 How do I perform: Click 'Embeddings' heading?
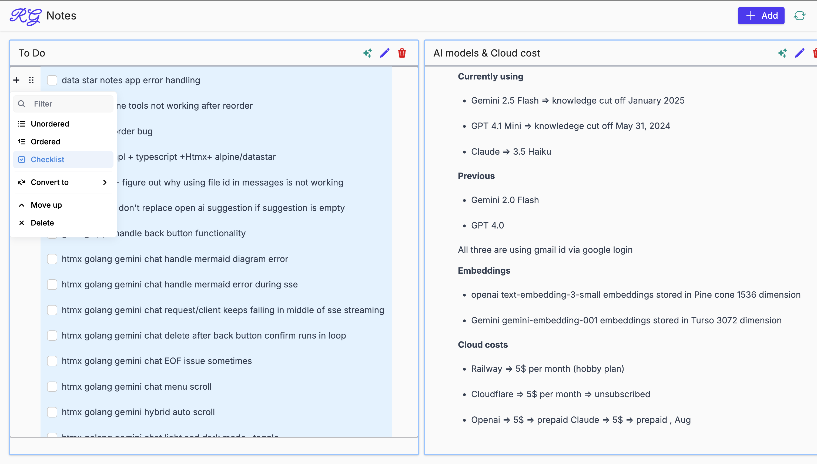point(484,271)
